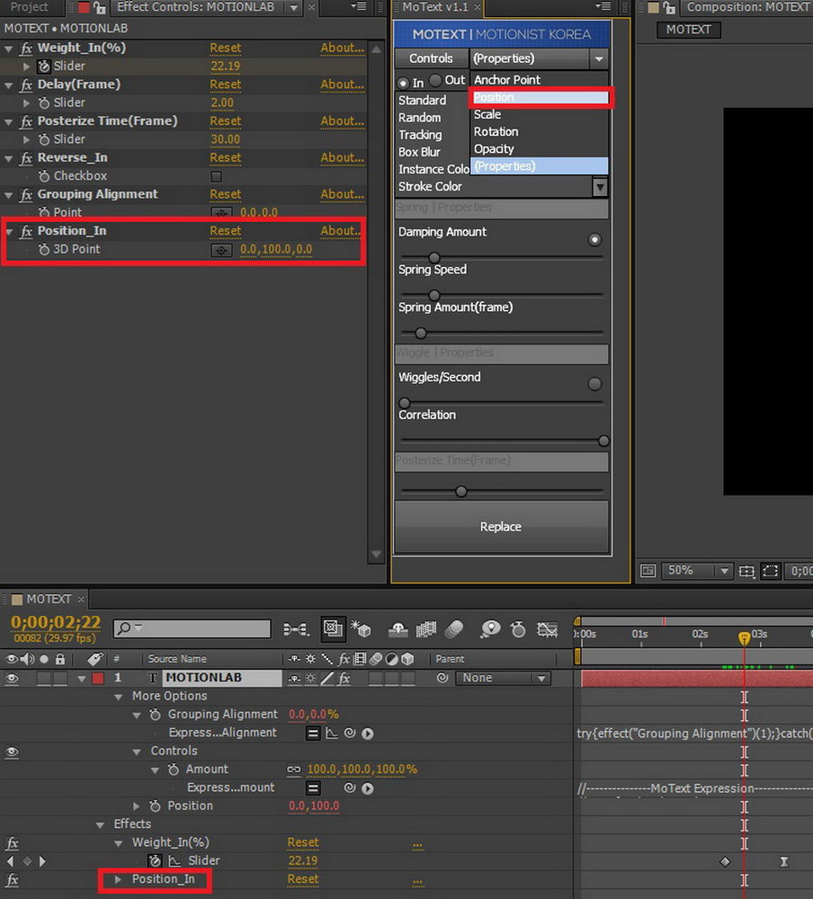Image resolution: width=813 pixels, height=899 pixels.
Task: Reset the Reverse_In effect
Action: coord(226,157)
